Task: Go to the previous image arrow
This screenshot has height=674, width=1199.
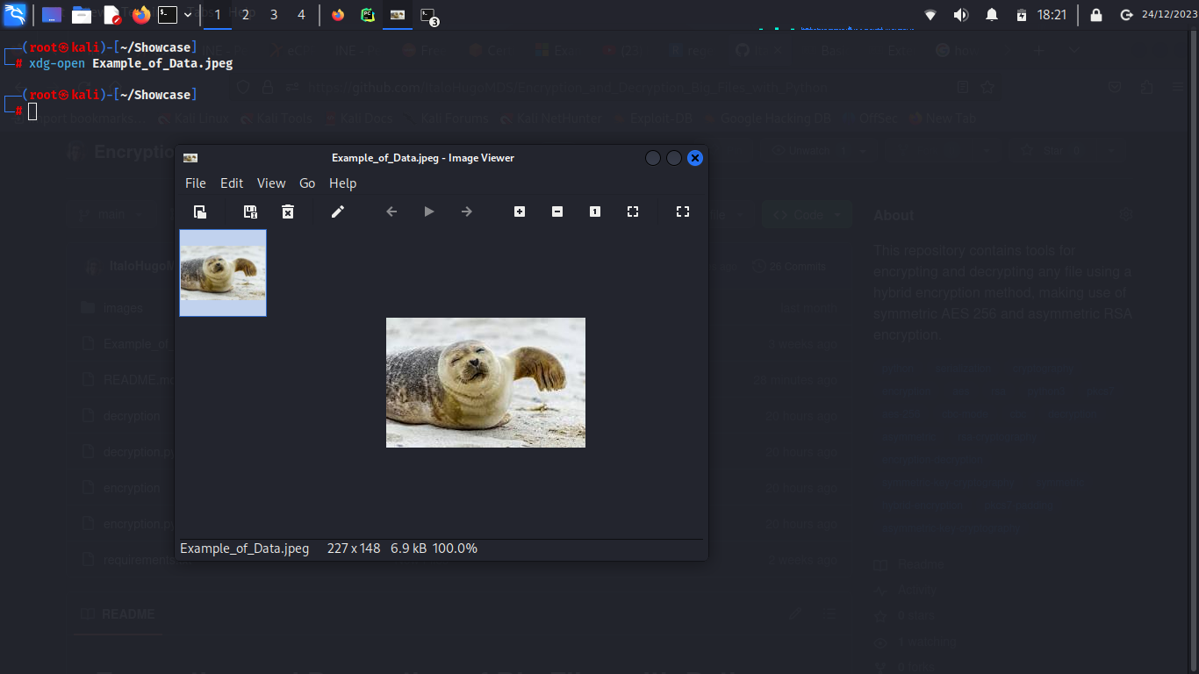Action: pyautogui.click(x=392, y=212)
